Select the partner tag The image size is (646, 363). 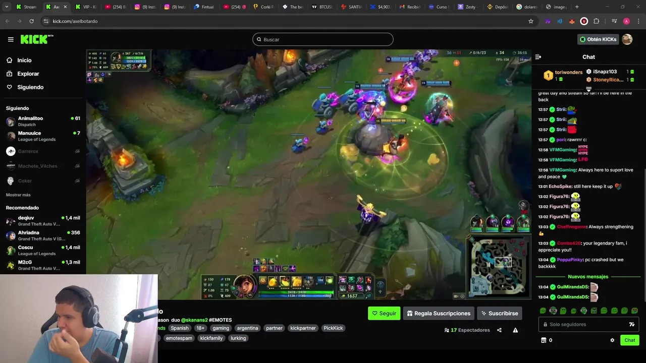(x=274, y=328)
